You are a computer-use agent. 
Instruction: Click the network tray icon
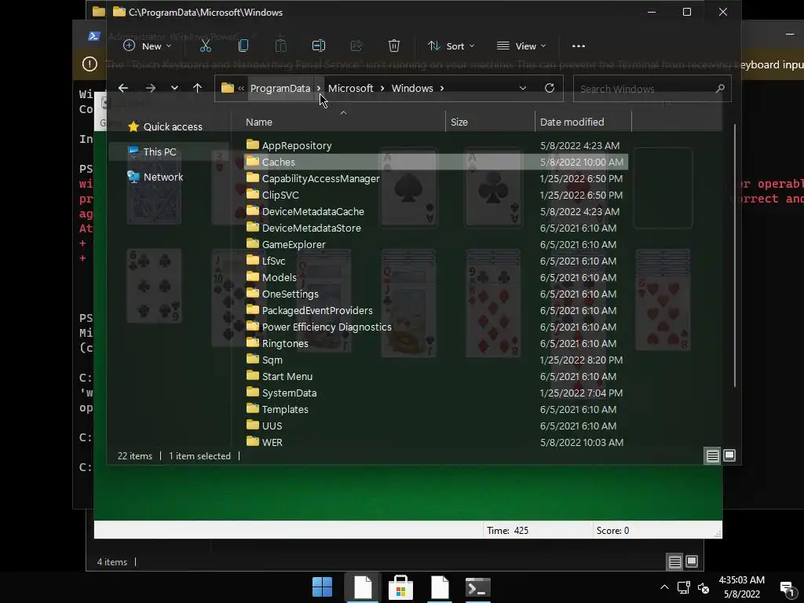click(684, 587)
